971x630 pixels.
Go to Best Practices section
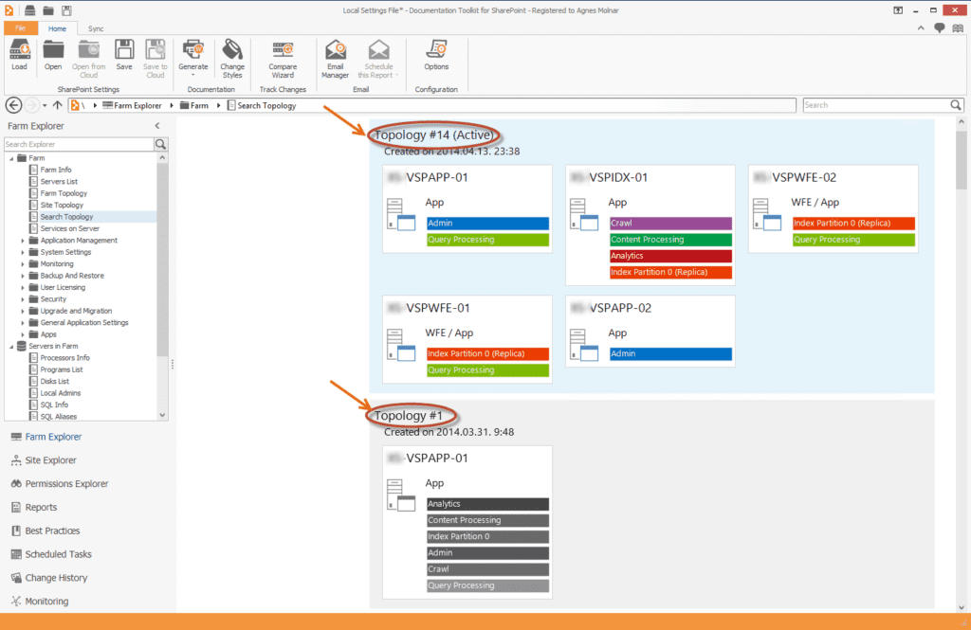tap(52, 531)
